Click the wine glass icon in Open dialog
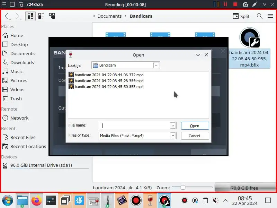The image size is (277, 208). click(71, 55)
